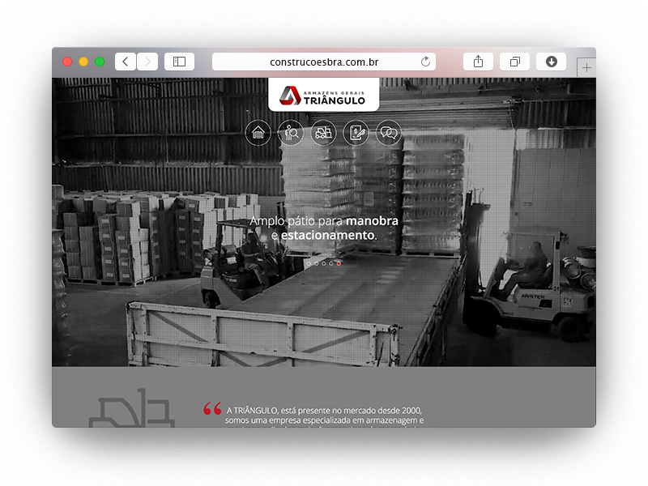
Task: Open the person with magnifier icon
Action: [x=291, y=133]
